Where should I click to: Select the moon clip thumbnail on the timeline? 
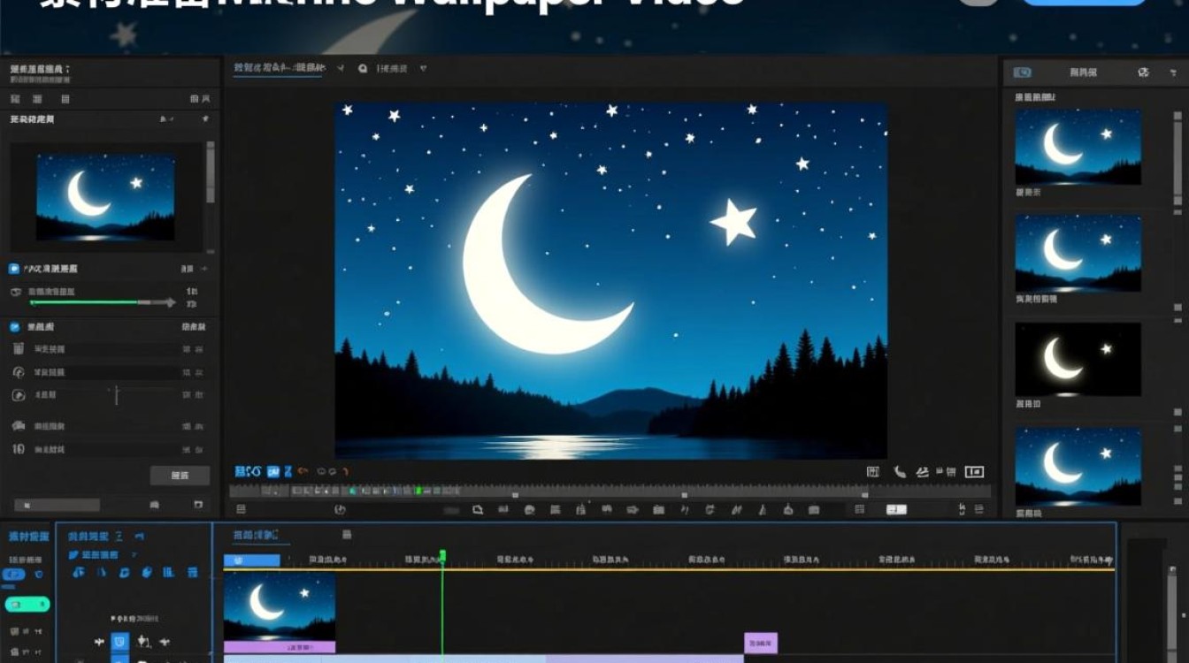point(280,607)
